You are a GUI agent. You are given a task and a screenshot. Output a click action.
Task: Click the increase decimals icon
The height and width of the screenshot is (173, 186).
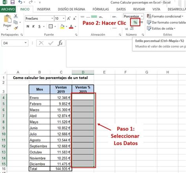[x=126, y=29]
